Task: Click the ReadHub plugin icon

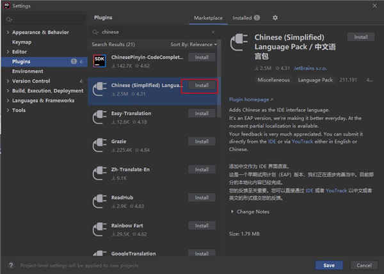Action: click(x=100, y=201)
